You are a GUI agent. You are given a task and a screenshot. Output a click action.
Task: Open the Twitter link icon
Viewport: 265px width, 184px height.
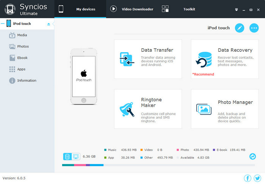pyautogui.click(x=257, y=178)
